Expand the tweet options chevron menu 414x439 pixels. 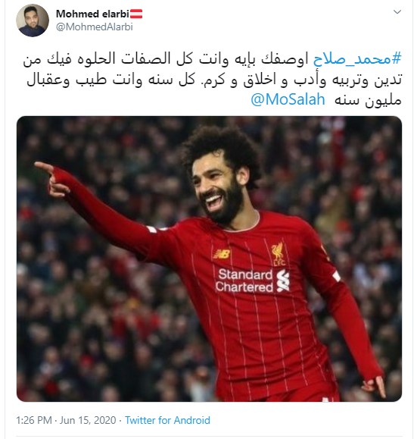click(x=397, y=12)
